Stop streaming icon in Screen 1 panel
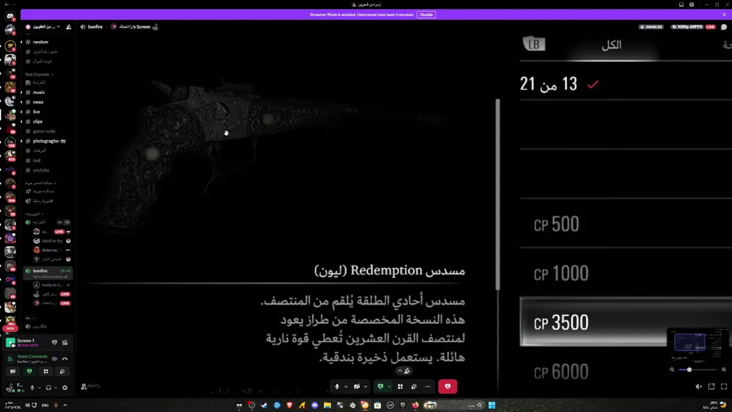Viewport: 732px width, 412px height. (x=54, y=342)
